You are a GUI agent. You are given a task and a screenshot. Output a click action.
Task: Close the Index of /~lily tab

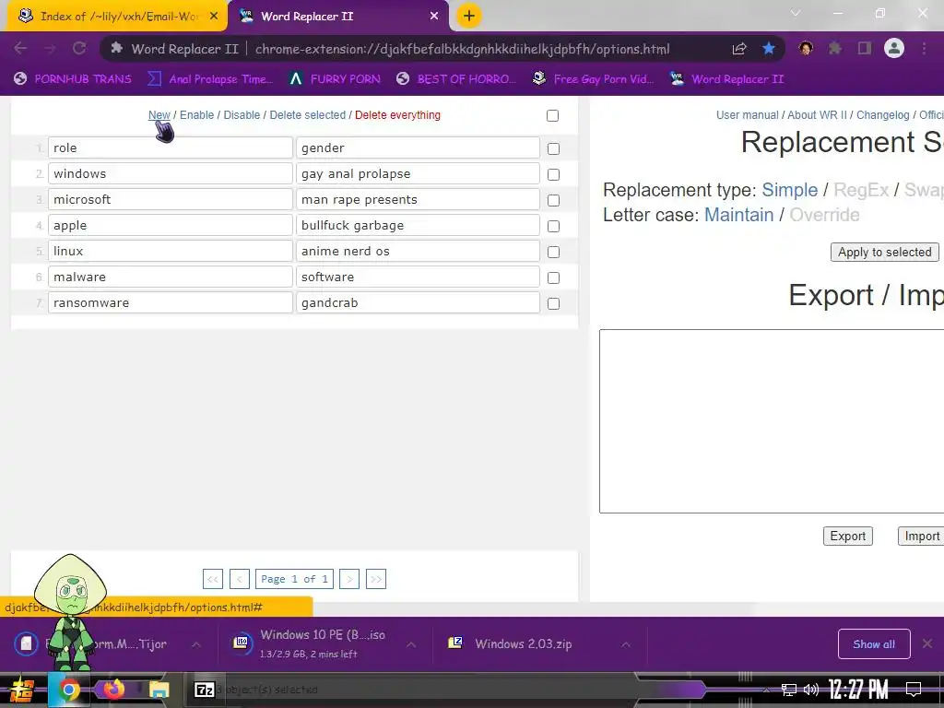pyautogui.click(x=214, y=17)
